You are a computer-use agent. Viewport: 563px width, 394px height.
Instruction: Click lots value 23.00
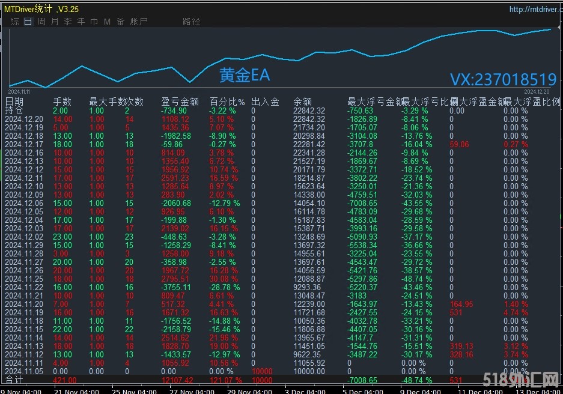[x=62, y=237]
